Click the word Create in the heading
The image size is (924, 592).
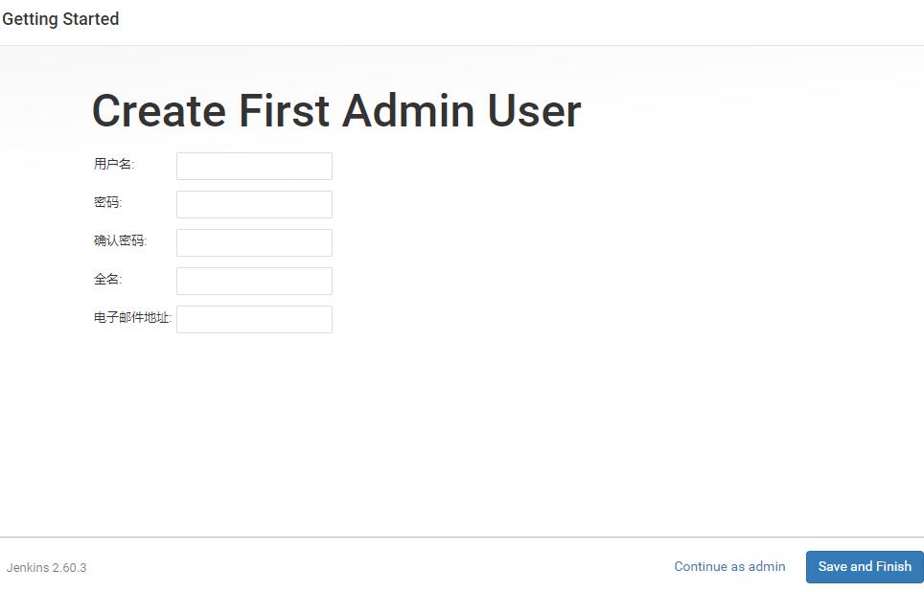click(158, 111)
